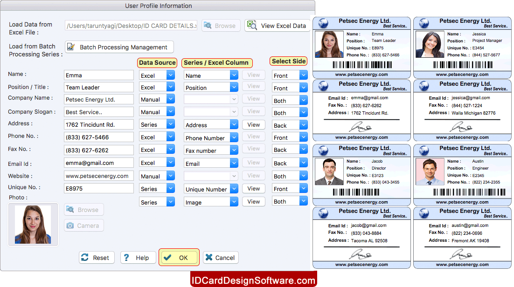The image size is (514, 287).
Task: Click the barcode on Jessica's ID card
Action: pos(463,65)
